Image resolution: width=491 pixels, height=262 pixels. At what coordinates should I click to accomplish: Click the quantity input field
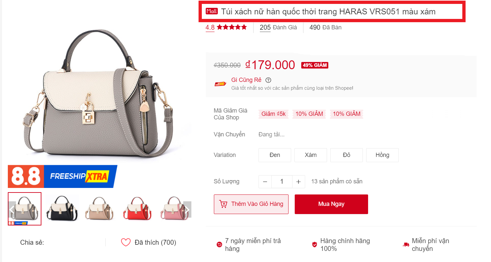(x=282, y=182)
